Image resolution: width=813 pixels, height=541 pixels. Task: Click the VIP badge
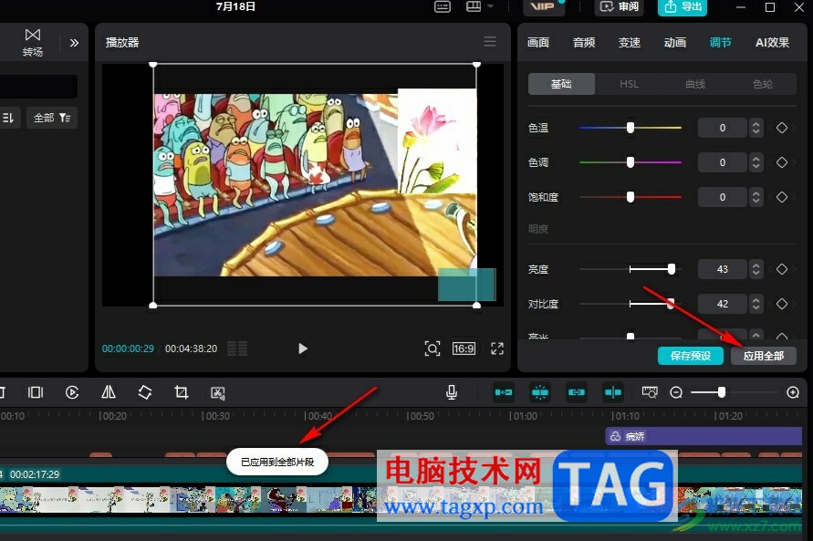(543, 6)
